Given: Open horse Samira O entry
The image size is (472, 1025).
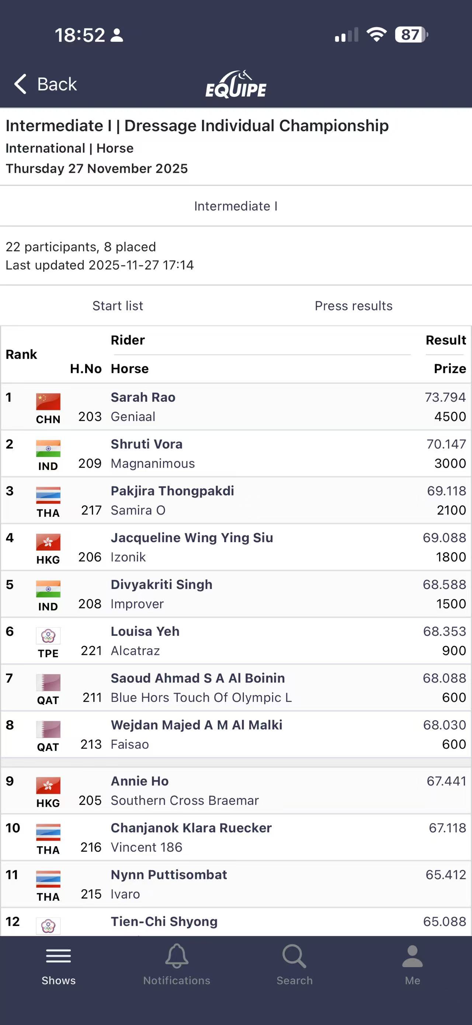Looking at the screenshot, I should point(138,510).
